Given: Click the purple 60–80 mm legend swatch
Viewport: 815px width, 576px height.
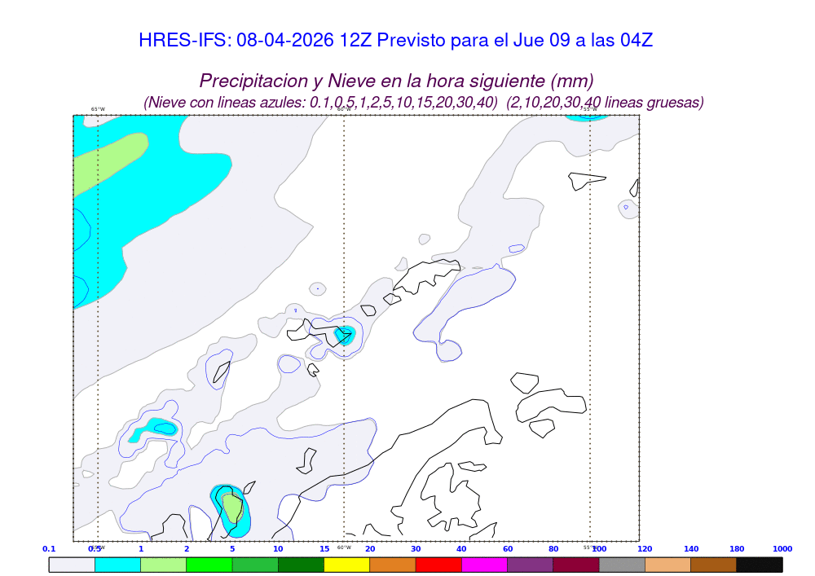Looking at the screenshot, I should coord(530,564).
